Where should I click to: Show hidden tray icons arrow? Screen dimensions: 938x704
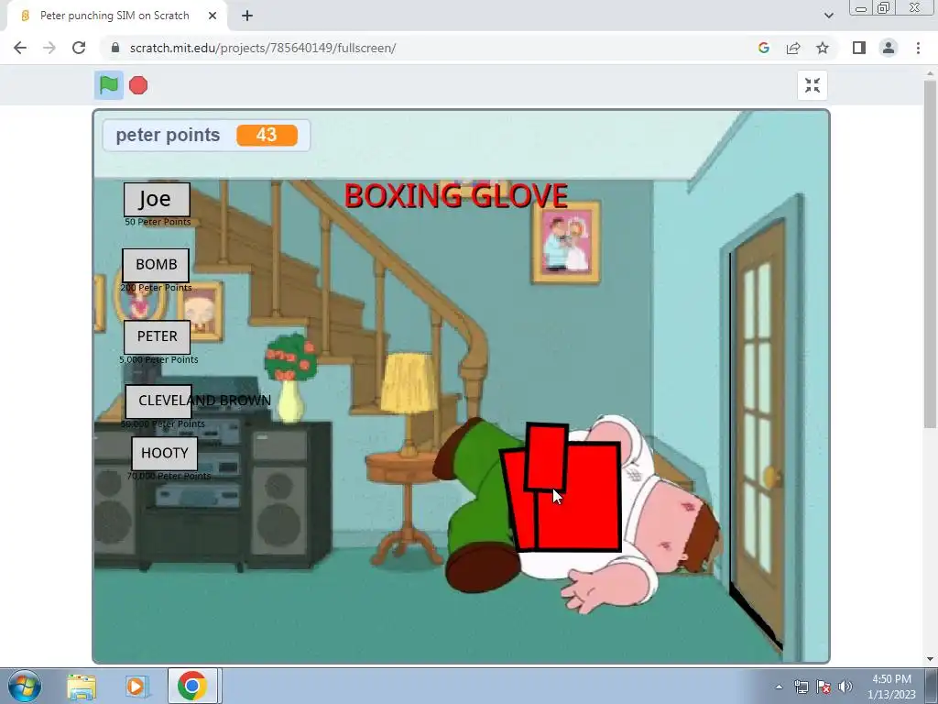779,687
